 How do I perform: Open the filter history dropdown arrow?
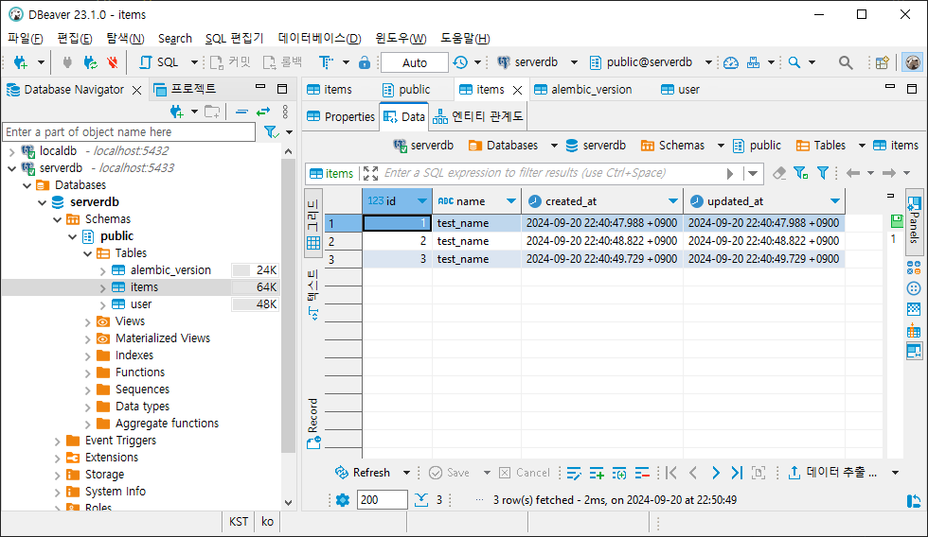click(x=753, y=173)
